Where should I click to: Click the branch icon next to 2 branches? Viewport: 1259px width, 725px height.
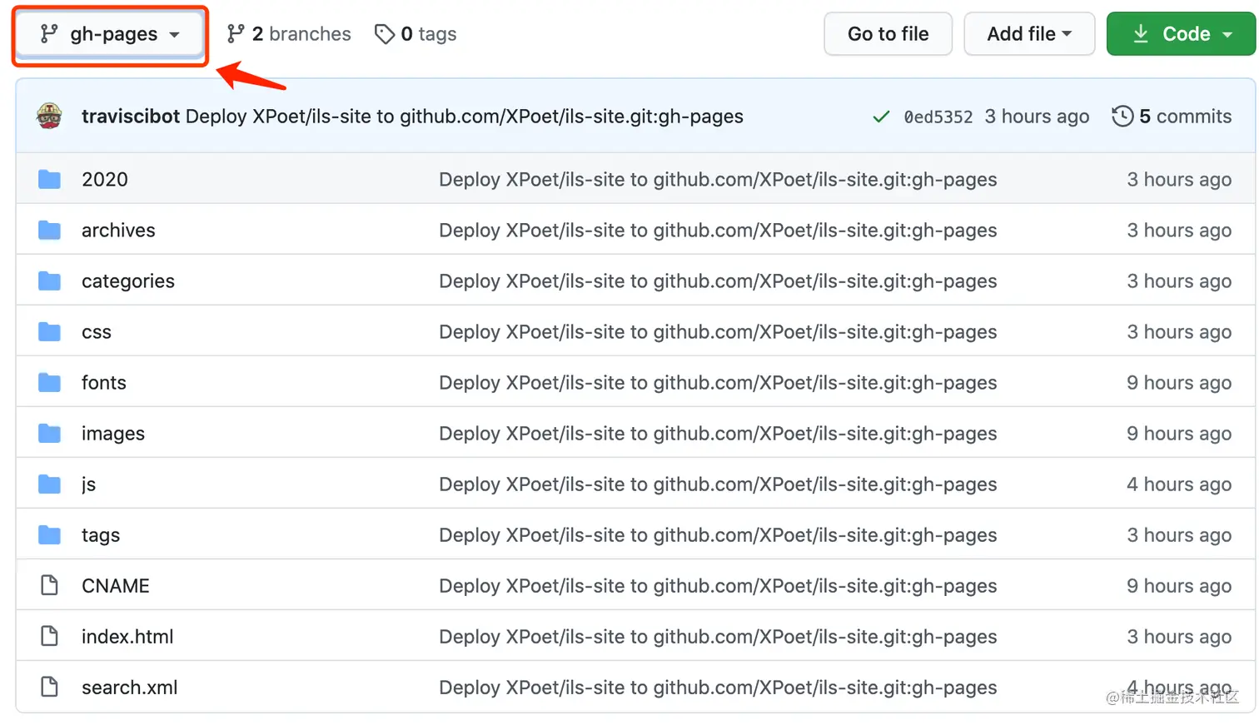coord(236,34)
